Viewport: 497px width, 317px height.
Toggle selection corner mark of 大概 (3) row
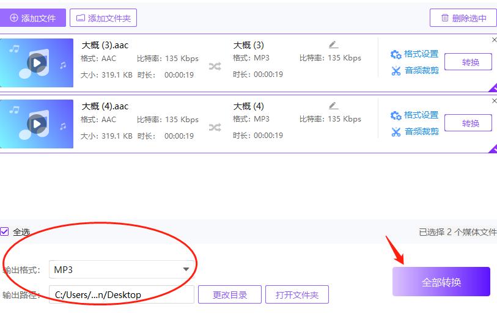point(493,88)
